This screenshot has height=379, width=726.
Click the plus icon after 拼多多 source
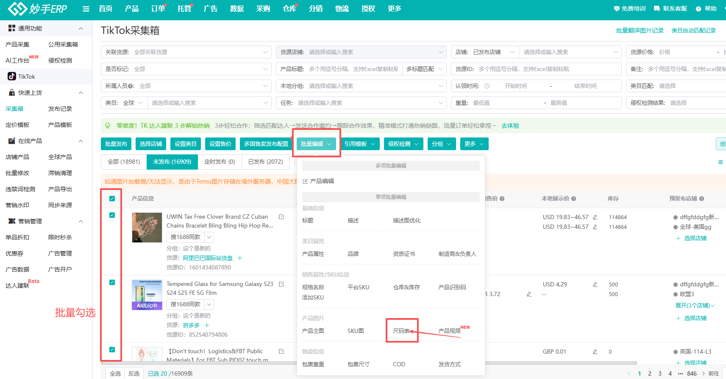click(207, 325)
